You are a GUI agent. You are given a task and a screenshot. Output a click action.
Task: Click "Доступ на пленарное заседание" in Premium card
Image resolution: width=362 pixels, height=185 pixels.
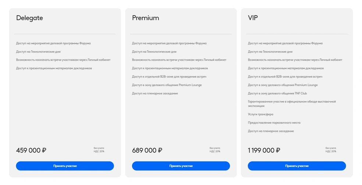point(155,93)
